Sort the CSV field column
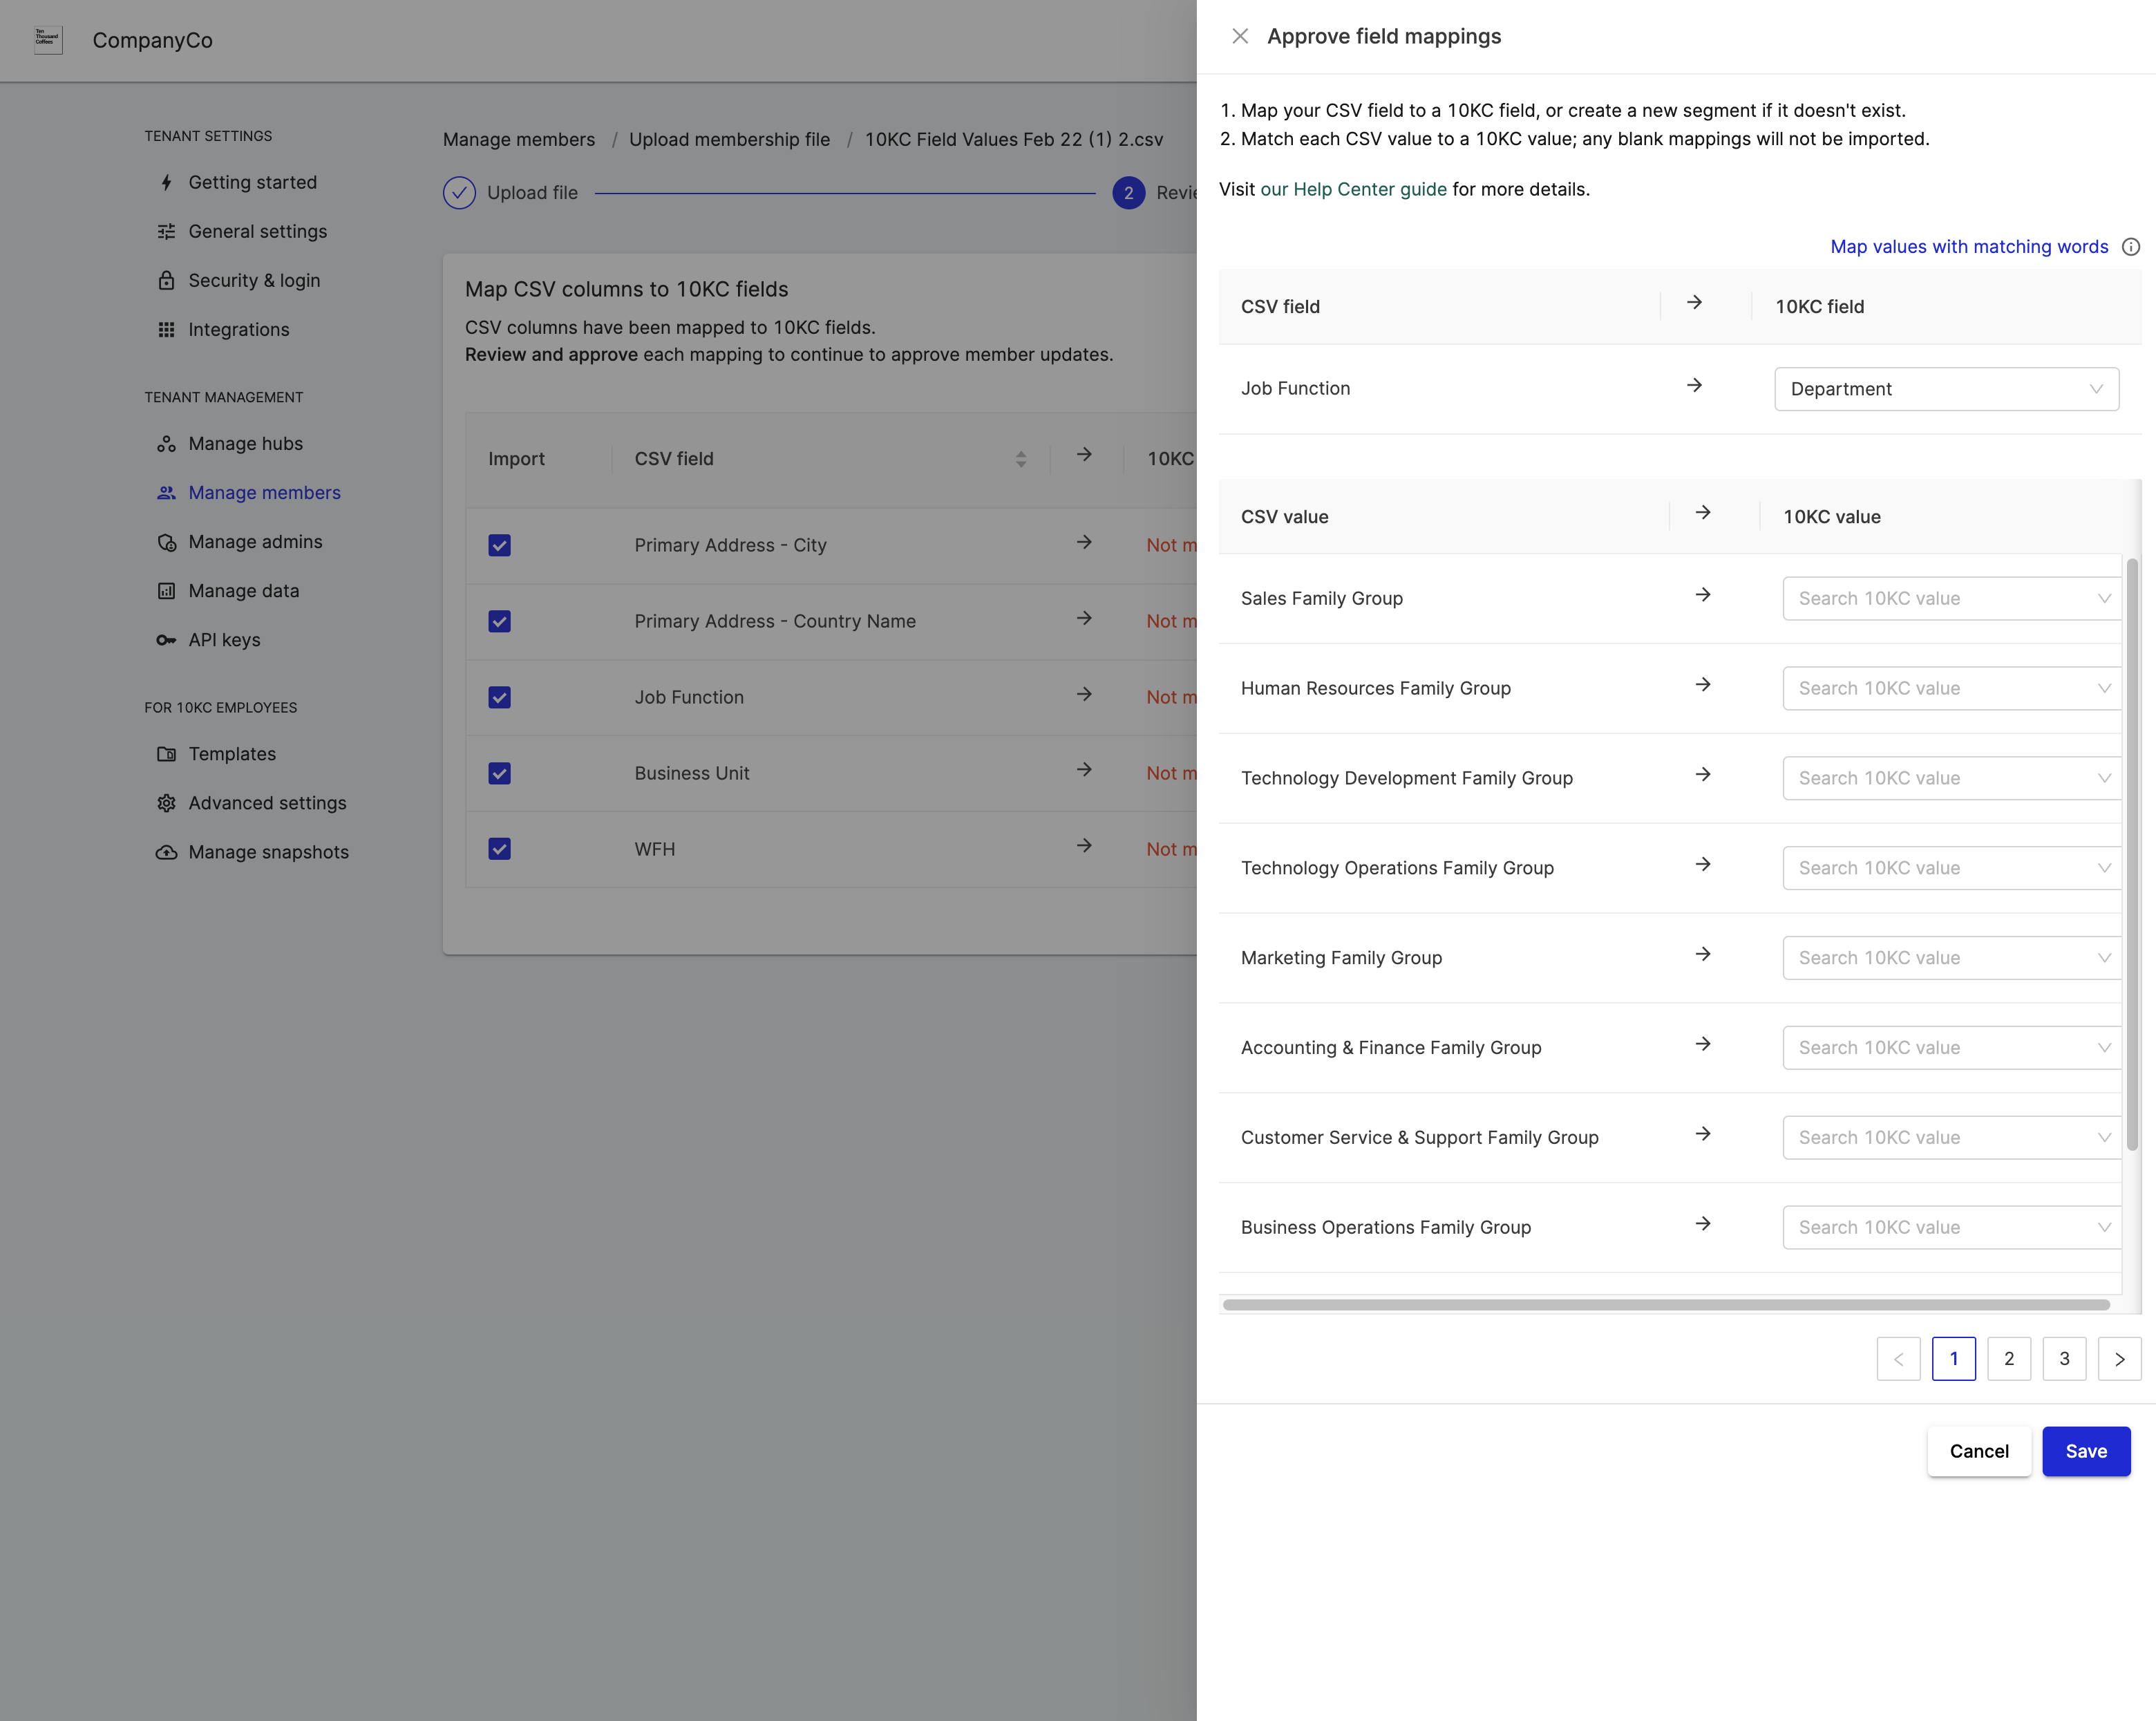This screenshot has height=1721, width=2156. [1021, 458]
